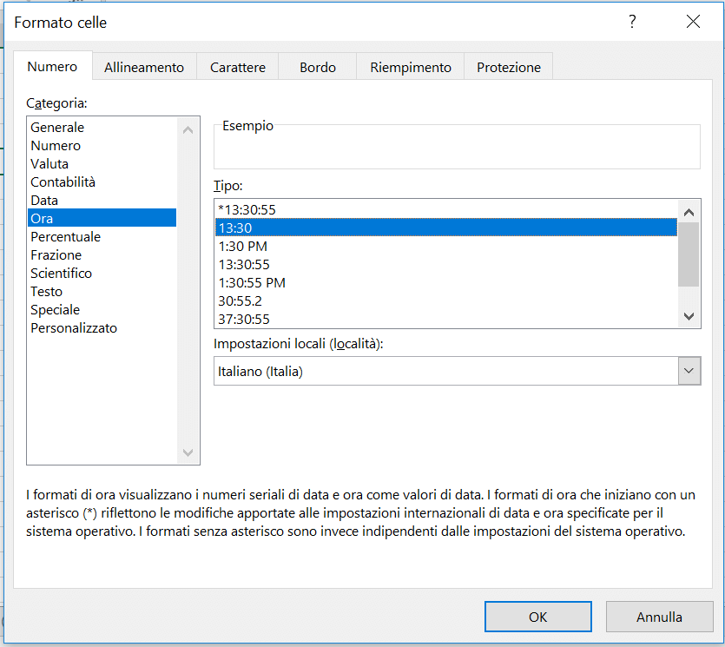Open the Allineamento tab
Viewport: 725px width, 647px height.
point(144,68)
